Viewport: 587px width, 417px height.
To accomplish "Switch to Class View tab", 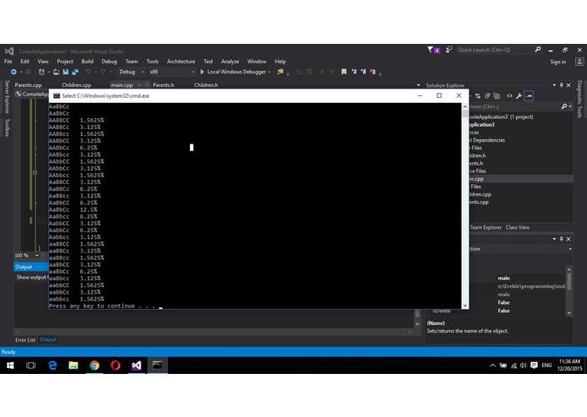I will [518, 227].
